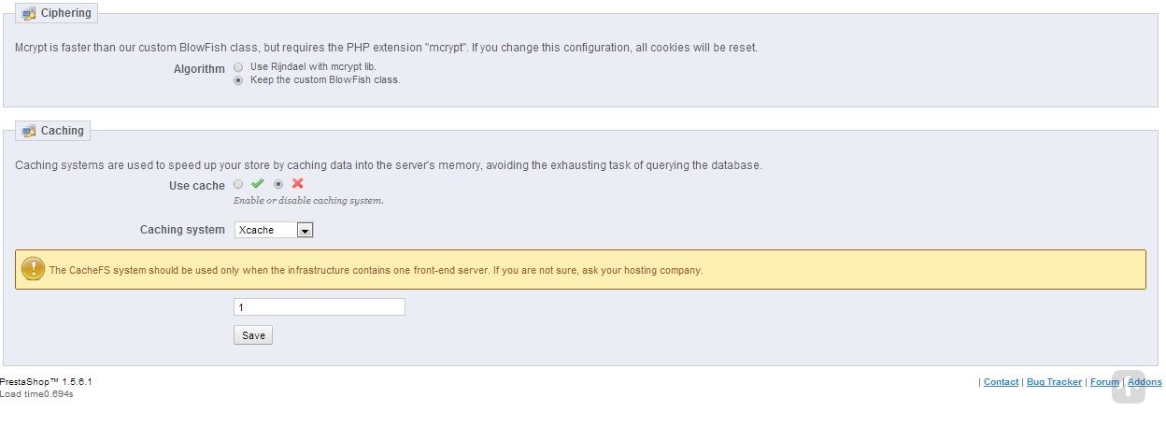
Task: Go to the Forum footer link
Action: tap(1104, 382)
